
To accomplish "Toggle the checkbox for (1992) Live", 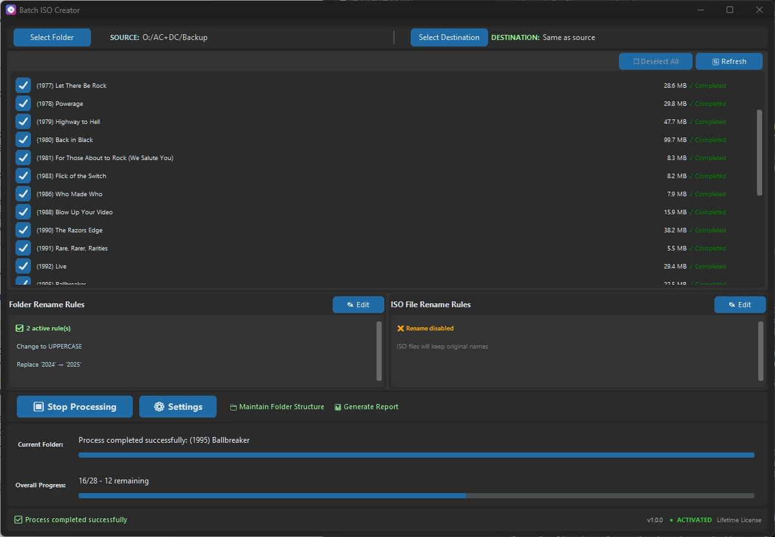I will click(x=23, y=266).
